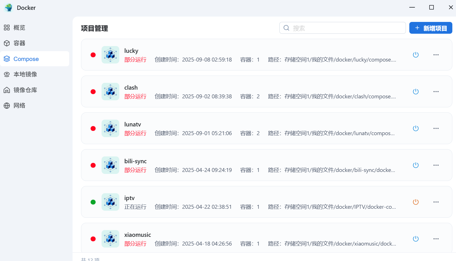Click the 正在运行 status of iptv
456x261 pixels.
click(135, 207)
